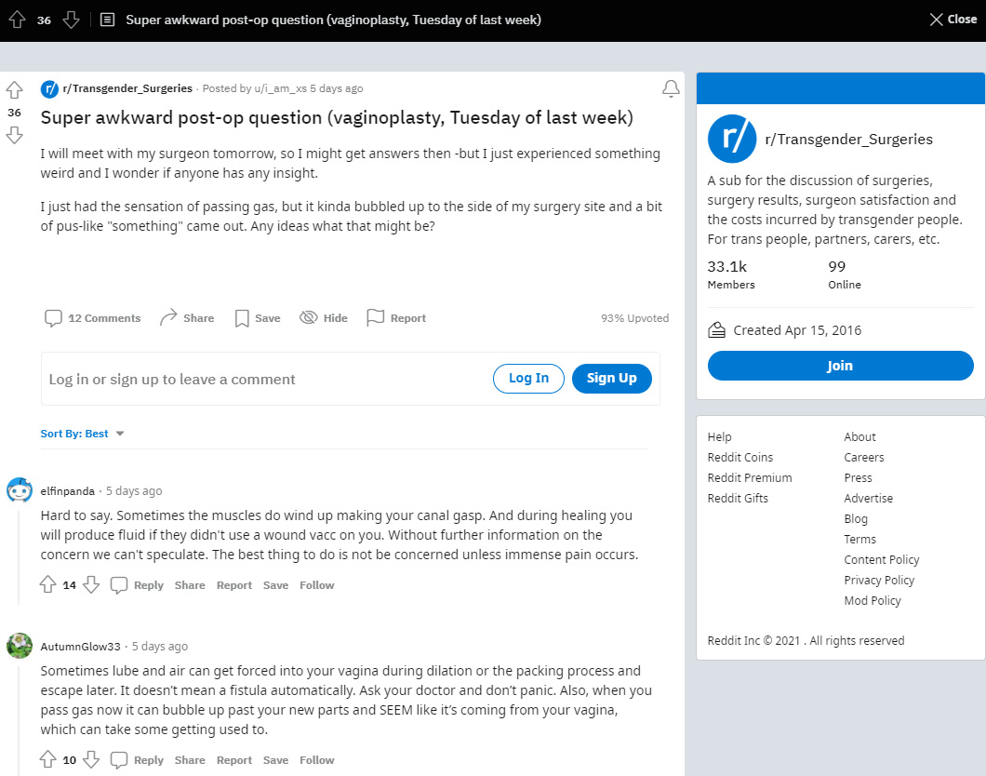The width and height of the screenshot is (986, 776).
Task: Click the Sign Up button
Action: click(x=612, y=379)
